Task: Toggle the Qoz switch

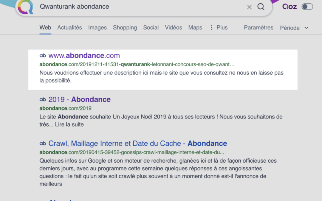Action: [x=307, y=7]
